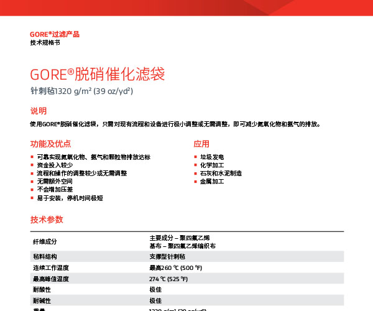Screen dimensions: 373x311
Task: Click the table row label '耐酸性'
Action: pyautogui.click(x=42, y=290)
